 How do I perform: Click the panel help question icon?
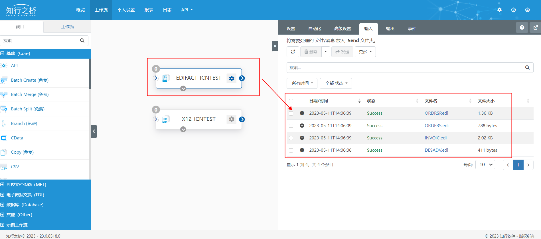click(522, 27)
